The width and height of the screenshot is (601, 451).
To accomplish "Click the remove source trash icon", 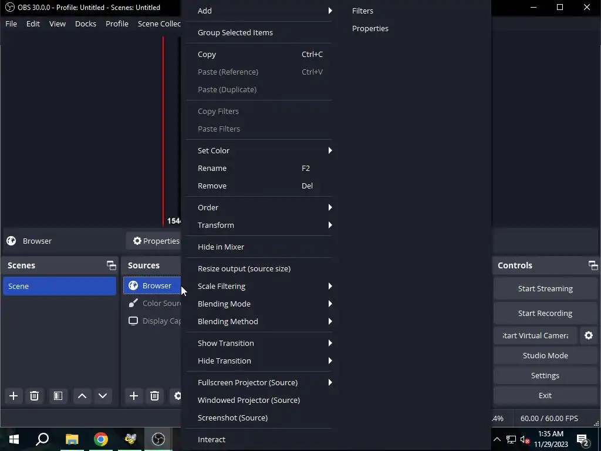I will point(154,396).
